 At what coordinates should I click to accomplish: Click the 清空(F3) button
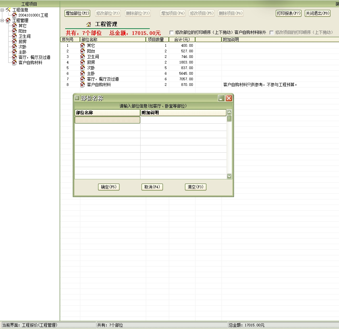[x=196, y=187]
